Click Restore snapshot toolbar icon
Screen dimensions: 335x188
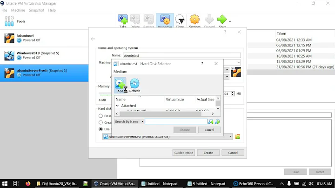coord(148,20)
